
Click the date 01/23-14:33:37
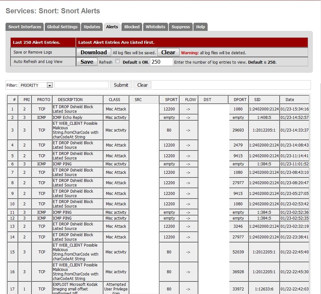pyautogui.click(x=294, y=130)
